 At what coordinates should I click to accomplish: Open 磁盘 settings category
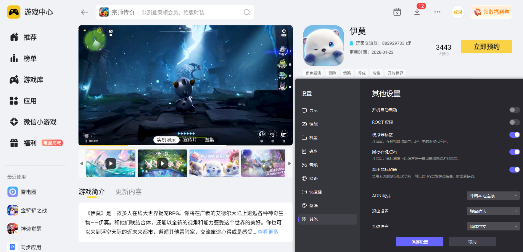point(327,151)
